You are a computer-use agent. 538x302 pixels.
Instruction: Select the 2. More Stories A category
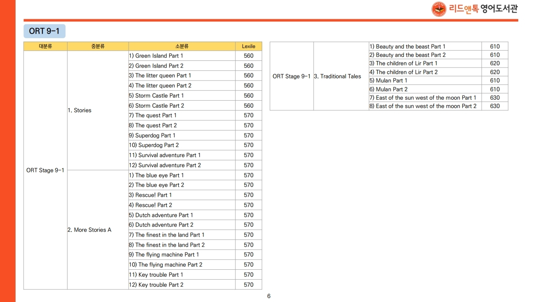click(90, 230)
